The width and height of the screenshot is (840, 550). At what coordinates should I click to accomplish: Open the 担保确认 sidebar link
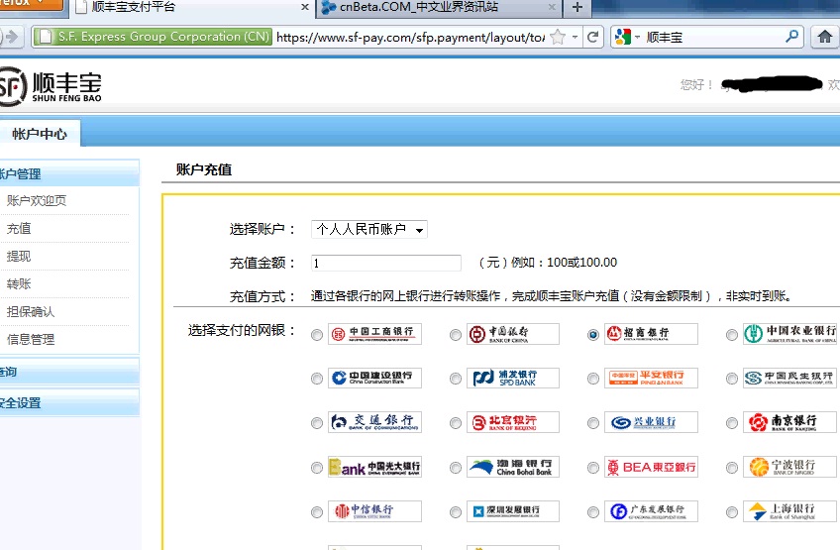coord(31,312)
